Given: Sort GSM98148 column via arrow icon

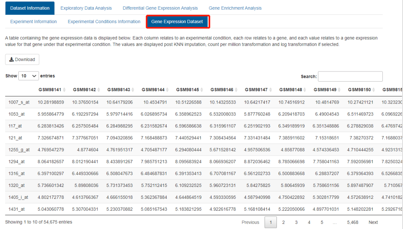Looking at the screenshot, I should [x=305, y=90].
